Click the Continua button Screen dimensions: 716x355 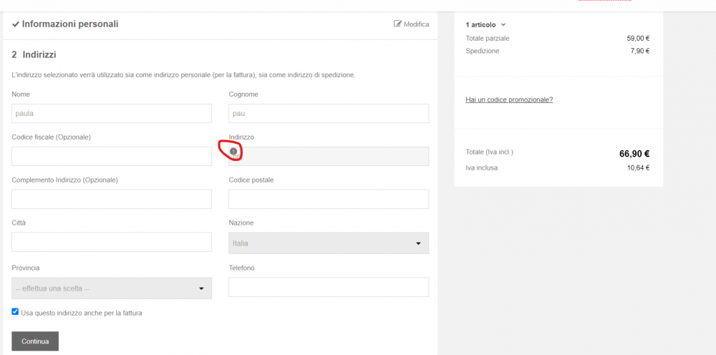(x=35, y=341)
